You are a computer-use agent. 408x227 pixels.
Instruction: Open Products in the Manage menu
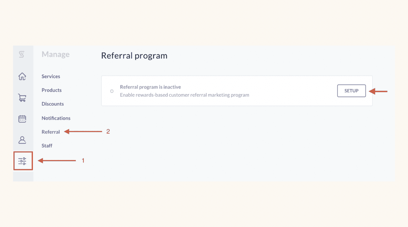[x=51, y=90]
